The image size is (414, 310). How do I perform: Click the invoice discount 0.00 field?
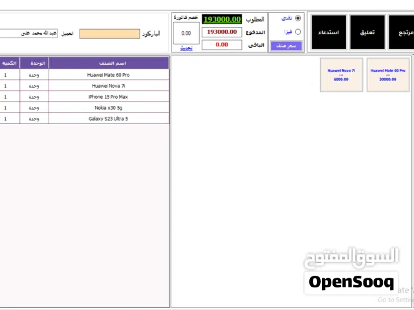point(186,33)
